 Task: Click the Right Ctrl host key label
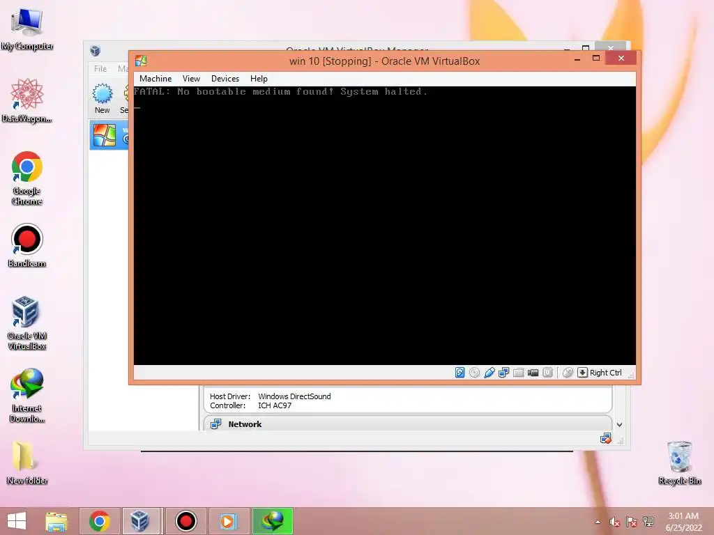[x=606, y=373]
